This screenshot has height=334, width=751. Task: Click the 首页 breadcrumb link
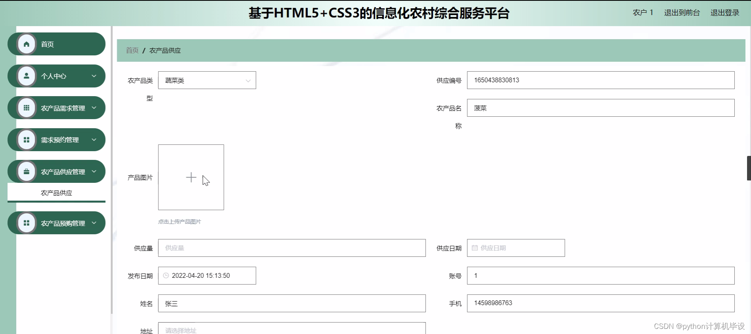[132, 50]
